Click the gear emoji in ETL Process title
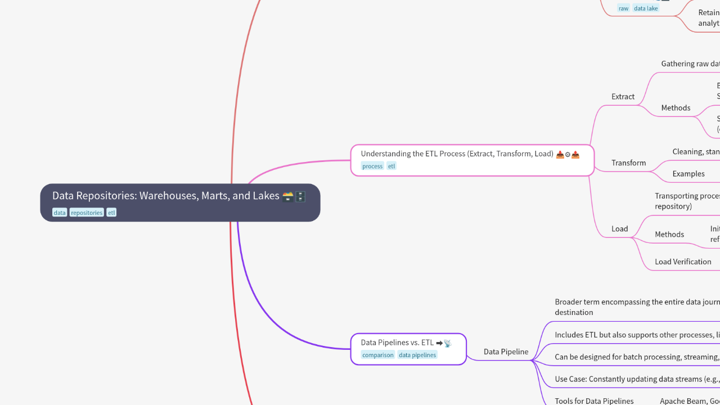720x405 pixels. coord(568,154)
